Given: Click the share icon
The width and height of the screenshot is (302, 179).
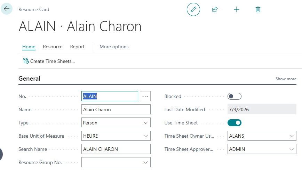Looking at the screenshot, I should click(x=215, y=9).
